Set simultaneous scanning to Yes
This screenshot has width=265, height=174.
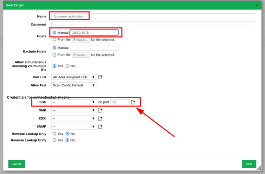[x=54, y=66]
